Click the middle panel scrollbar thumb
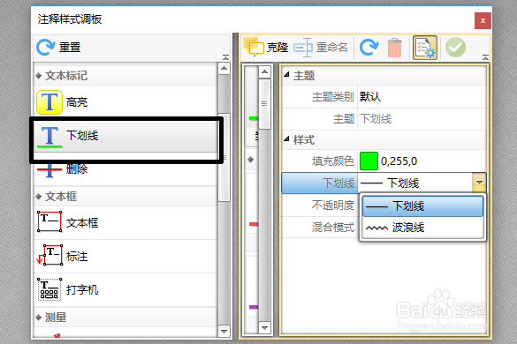The width and height of the screenshot is (517, 344). [264, 104]
